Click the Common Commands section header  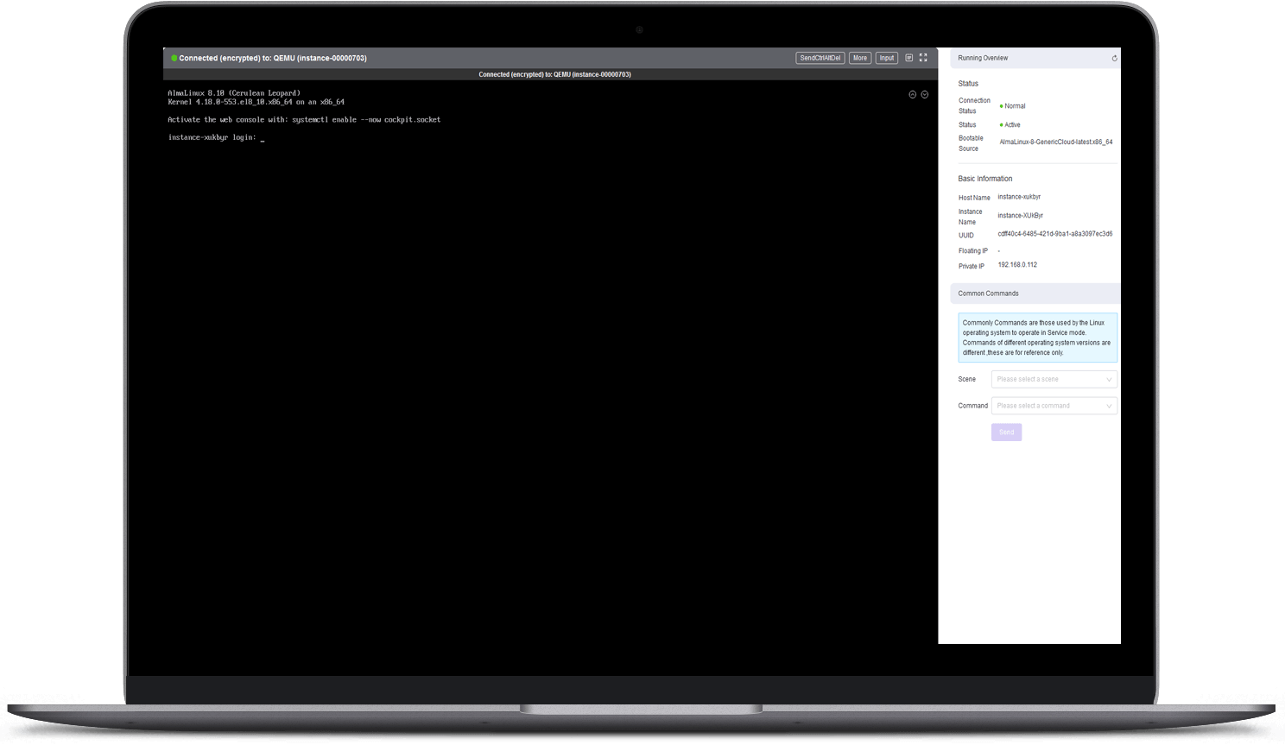[x=1035, y=294]
